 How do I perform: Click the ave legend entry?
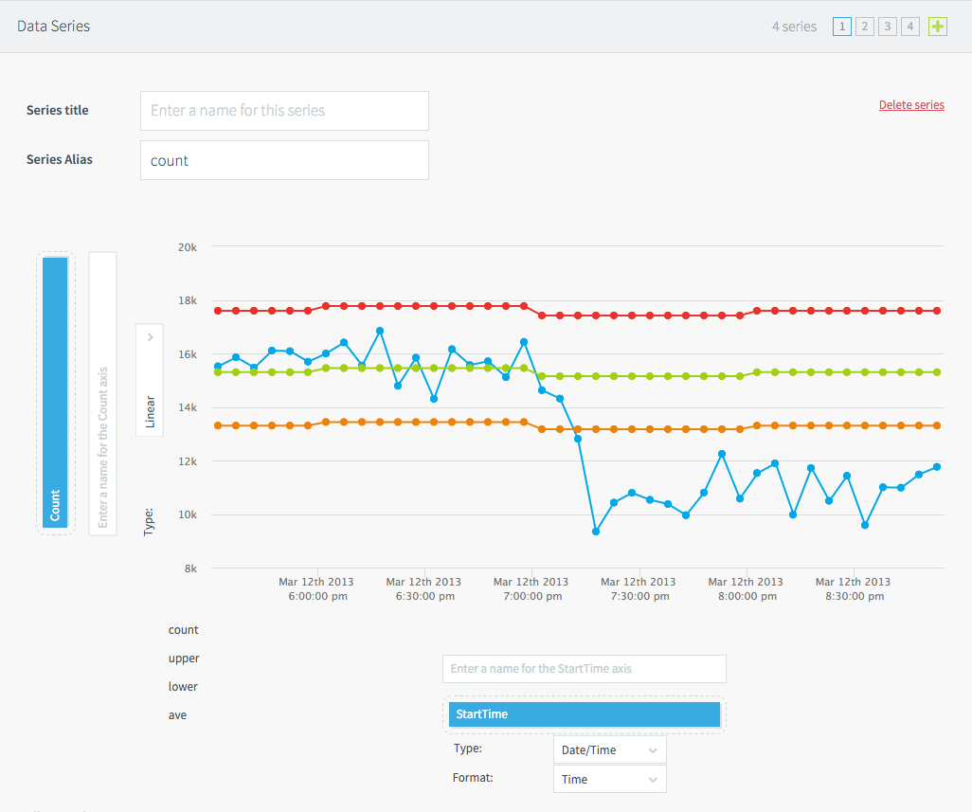click(x=178, y=715)
